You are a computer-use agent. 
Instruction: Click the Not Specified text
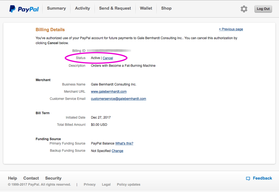pos(101,151)
